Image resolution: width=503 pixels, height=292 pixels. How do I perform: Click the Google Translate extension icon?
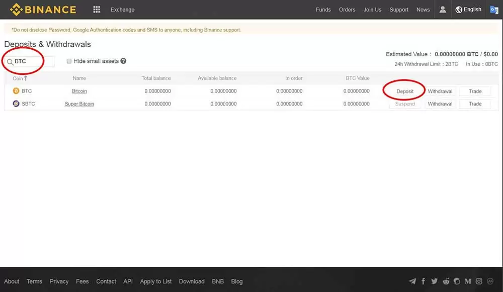click(494, 10)
